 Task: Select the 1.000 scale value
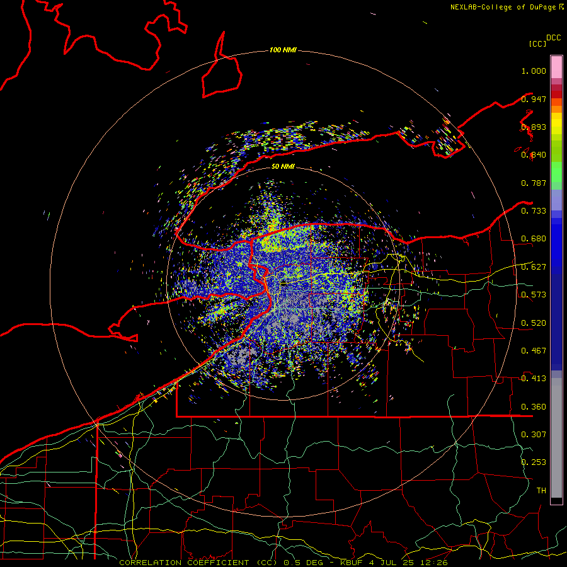coord(534,71)
